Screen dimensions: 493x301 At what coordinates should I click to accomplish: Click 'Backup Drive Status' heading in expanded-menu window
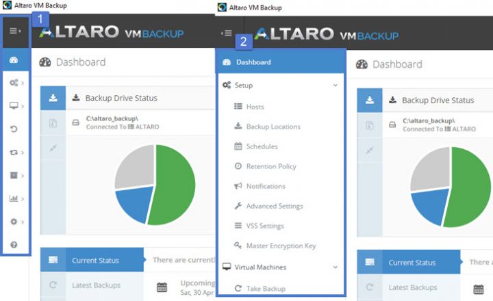(438, 101)
